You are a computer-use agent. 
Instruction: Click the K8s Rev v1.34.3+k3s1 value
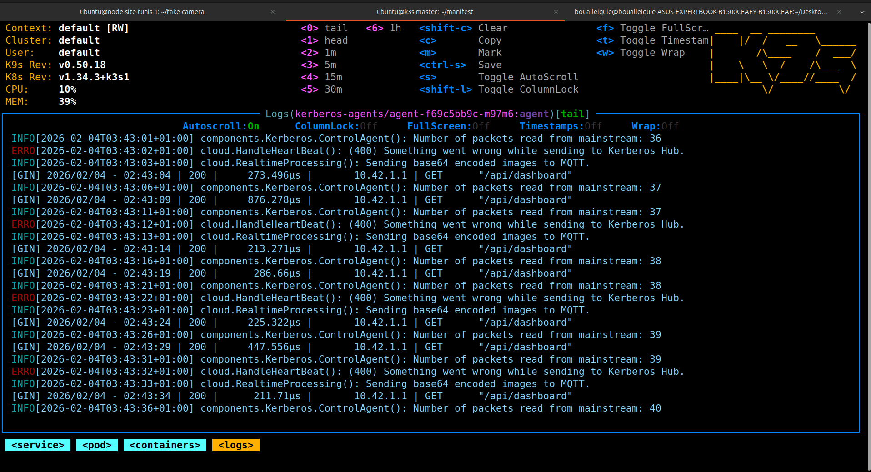point(94,77)
